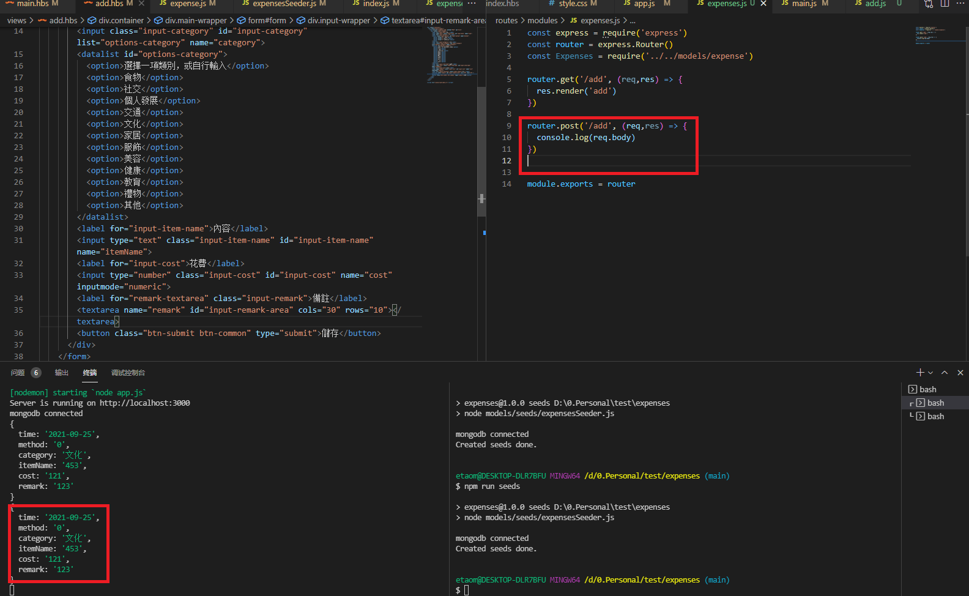Image resolution: width=969 pixels, height=596 pixels.
Task: Create a new terminal with plus icon
Action: pyautogui.click(x=919, y=373)
